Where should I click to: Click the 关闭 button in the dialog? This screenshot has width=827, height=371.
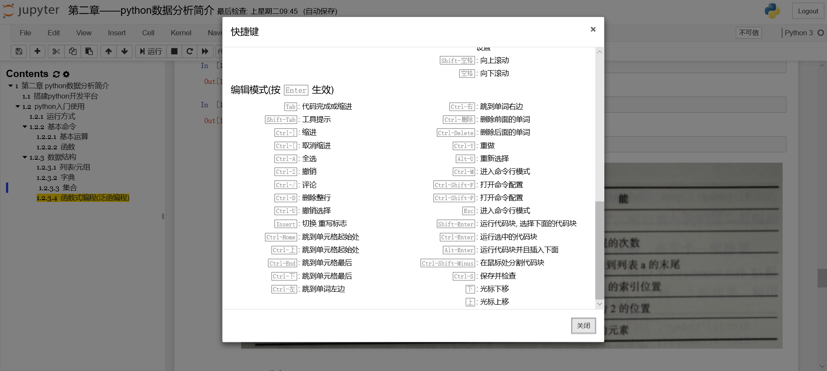584,326
